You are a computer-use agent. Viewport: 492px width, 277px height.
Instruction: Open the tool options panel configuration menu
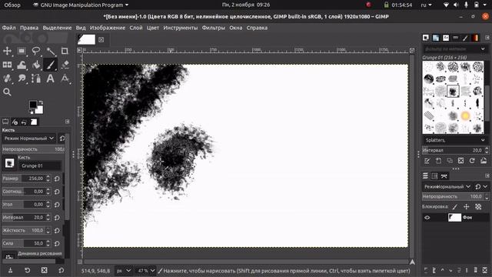pos(67,122)
